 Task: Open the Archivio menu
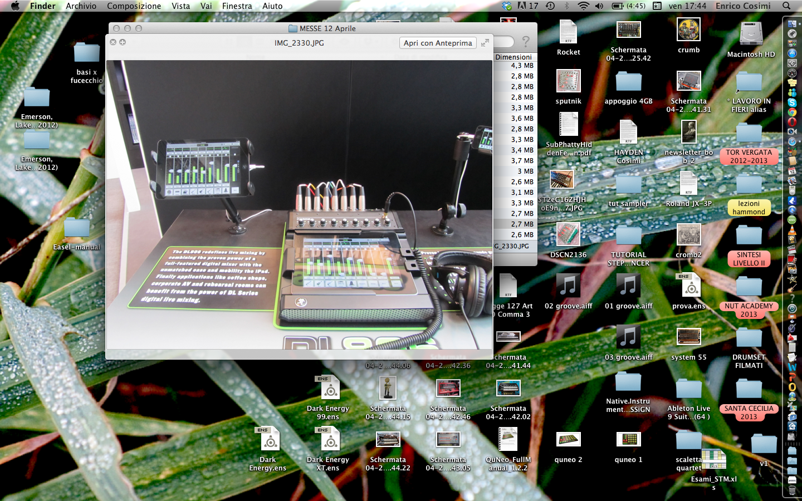point(81,6)
